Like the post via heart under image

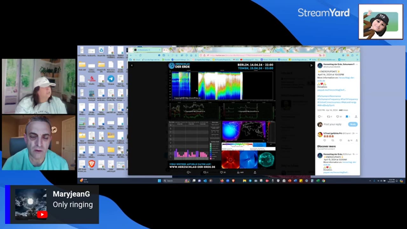click(222, 172)
